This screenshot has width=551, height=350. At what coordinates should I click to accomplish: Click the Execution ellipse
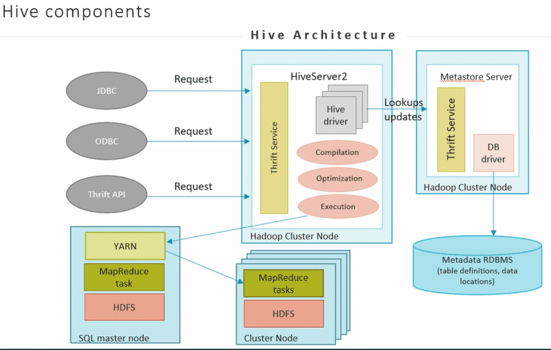point(339,206)
